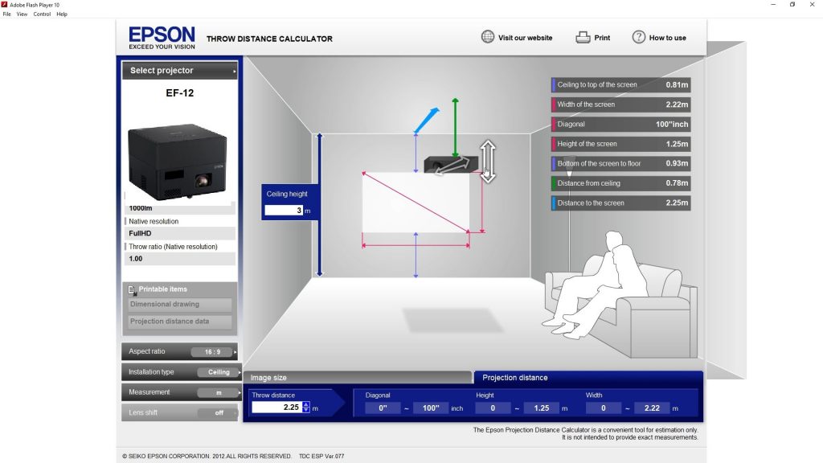Click the Diagonal 100 inch row

(621, 125)
